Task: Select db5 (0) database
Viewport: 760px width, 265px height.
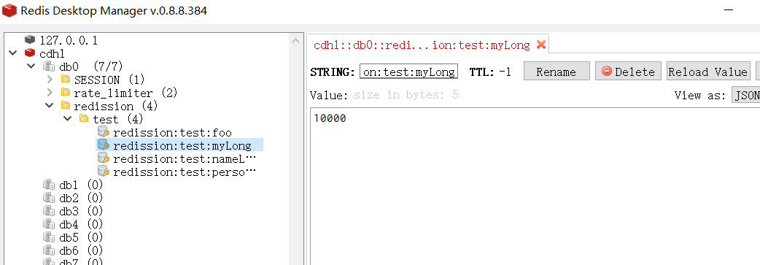Action: tap(81, 237)
